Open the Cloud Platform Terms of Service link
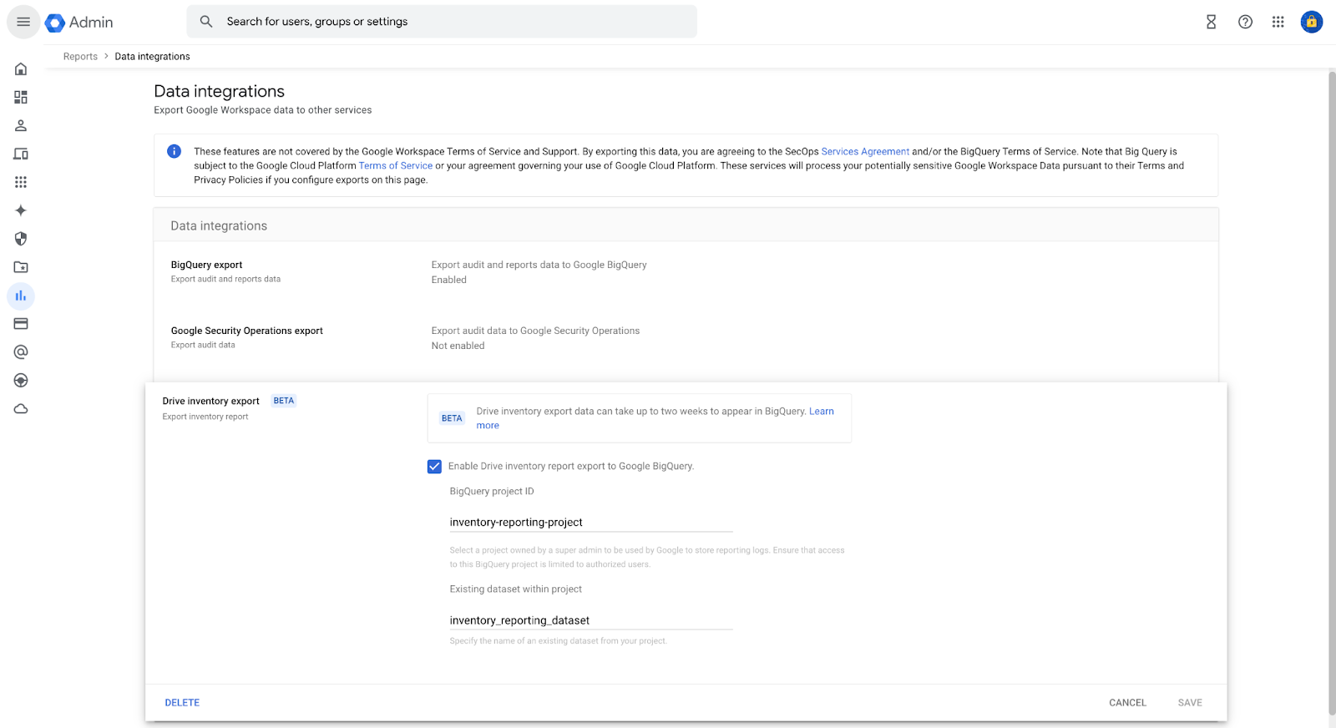 coord(396,166)
